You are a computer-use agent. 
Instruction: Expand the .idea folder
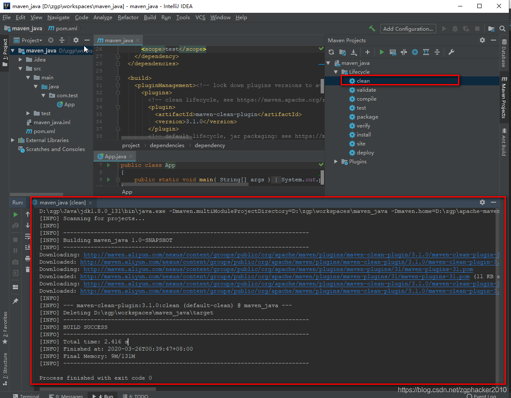(20, 60)
